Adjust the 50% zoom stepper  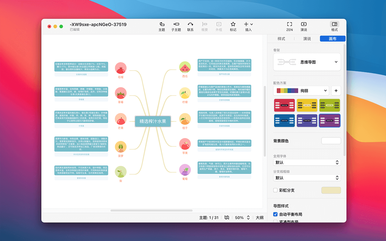tap(248, 218)
